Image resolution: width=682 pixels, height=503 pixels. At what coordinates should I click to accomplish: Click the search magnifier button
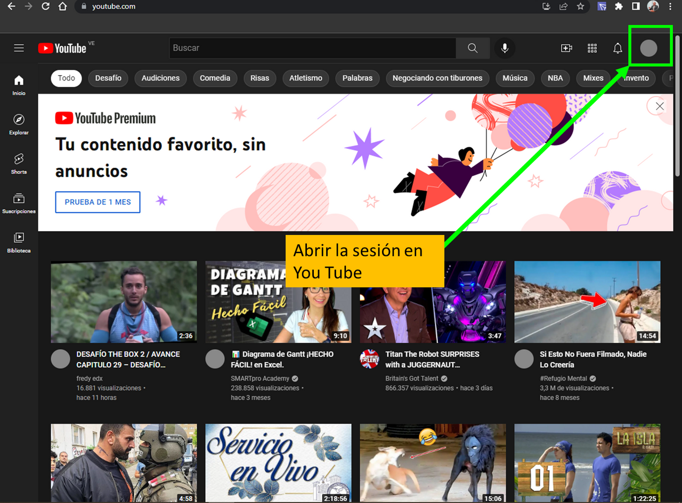click(x=473, y=48)
